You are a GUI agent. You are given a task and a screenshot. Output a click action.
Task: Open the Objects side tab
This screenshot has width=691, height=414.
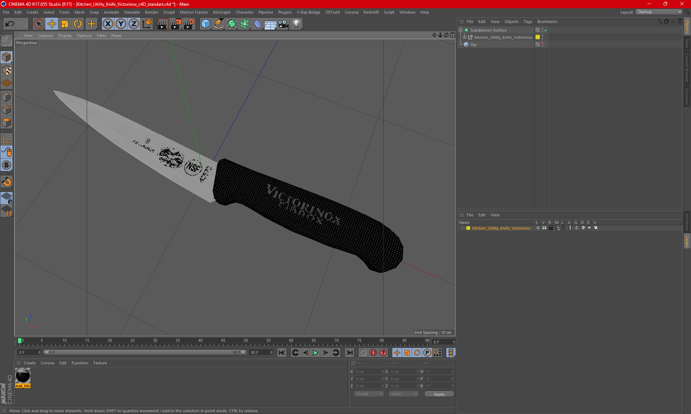pyautogui.click(x=687, y=27)
